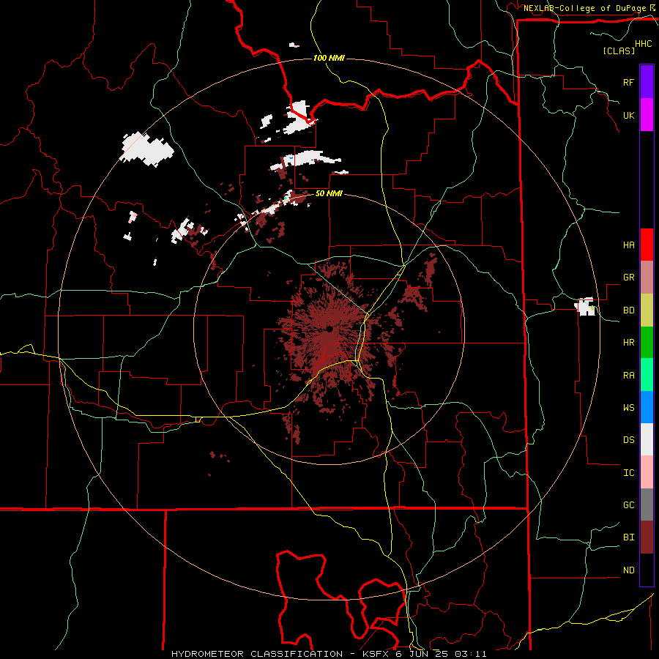
Task: Click the RF purple legend swatch
Action: point(647,82)
